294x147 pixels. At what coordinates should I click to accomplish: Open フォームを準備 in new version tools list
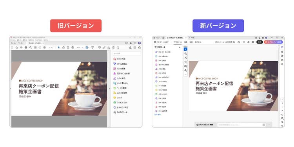point(161,111)
